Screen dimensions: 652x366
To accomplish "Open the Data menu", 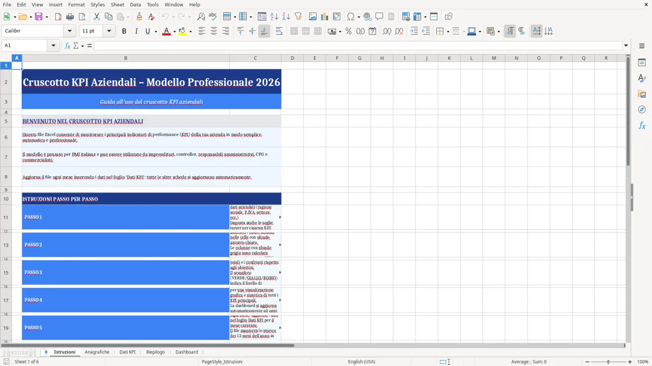I will coord(135,4).
